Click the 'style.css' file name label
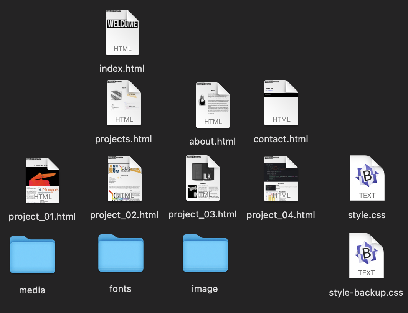 pos(367,215)
